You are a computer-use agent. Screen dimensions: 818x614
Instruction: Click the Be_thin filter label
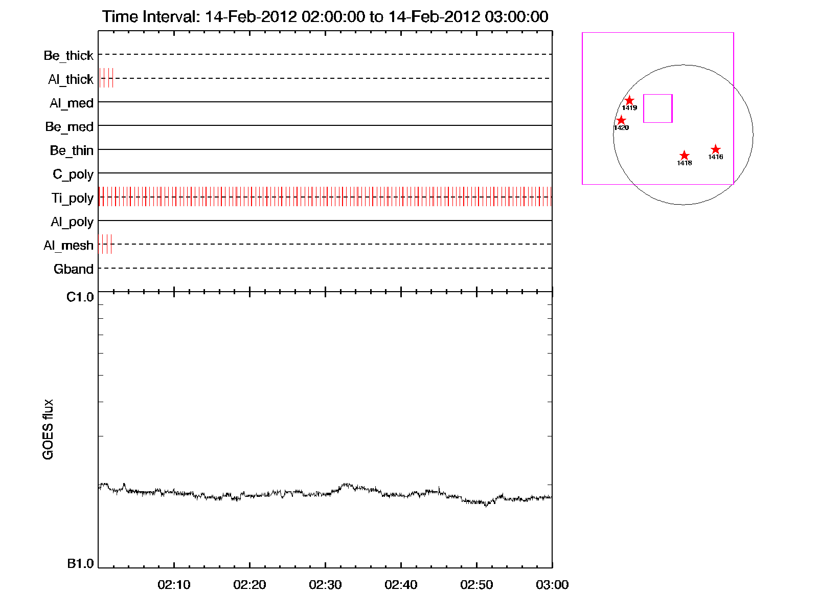(x=72, y=150)
